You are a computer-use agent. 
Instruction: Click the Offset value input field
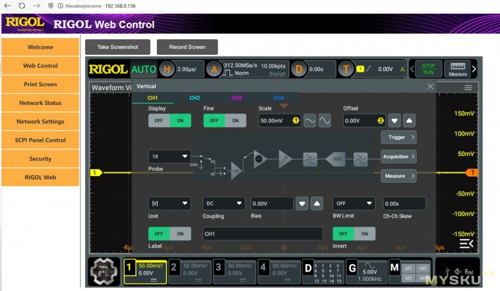click(x=359, y=121)
